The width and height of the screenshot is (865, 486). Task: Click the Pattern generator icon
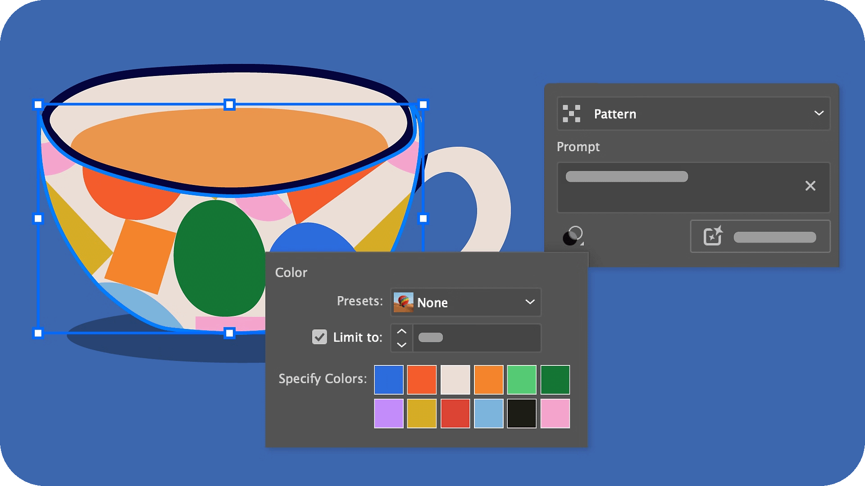click(572, 114)
